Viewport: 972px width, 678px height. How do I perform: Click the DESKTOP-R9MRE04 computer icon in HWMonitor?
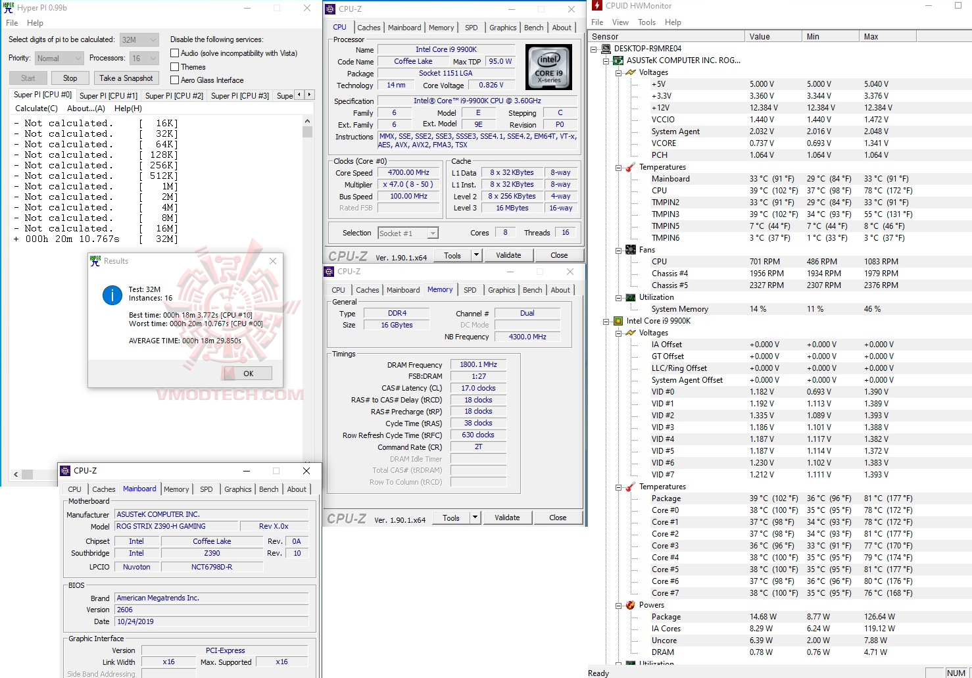(x=606, y=49)
